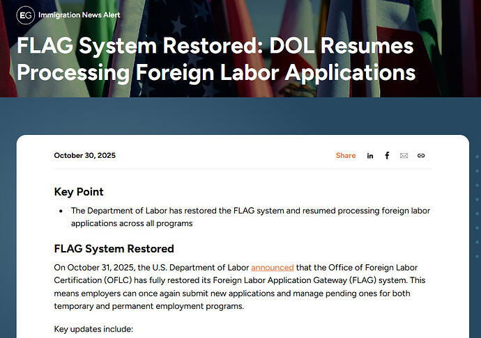Click the 'FLAG System Restored' subheading
The width and height of the screenshot is (481, 338).
pyautogui.click(x=114, y=248)
